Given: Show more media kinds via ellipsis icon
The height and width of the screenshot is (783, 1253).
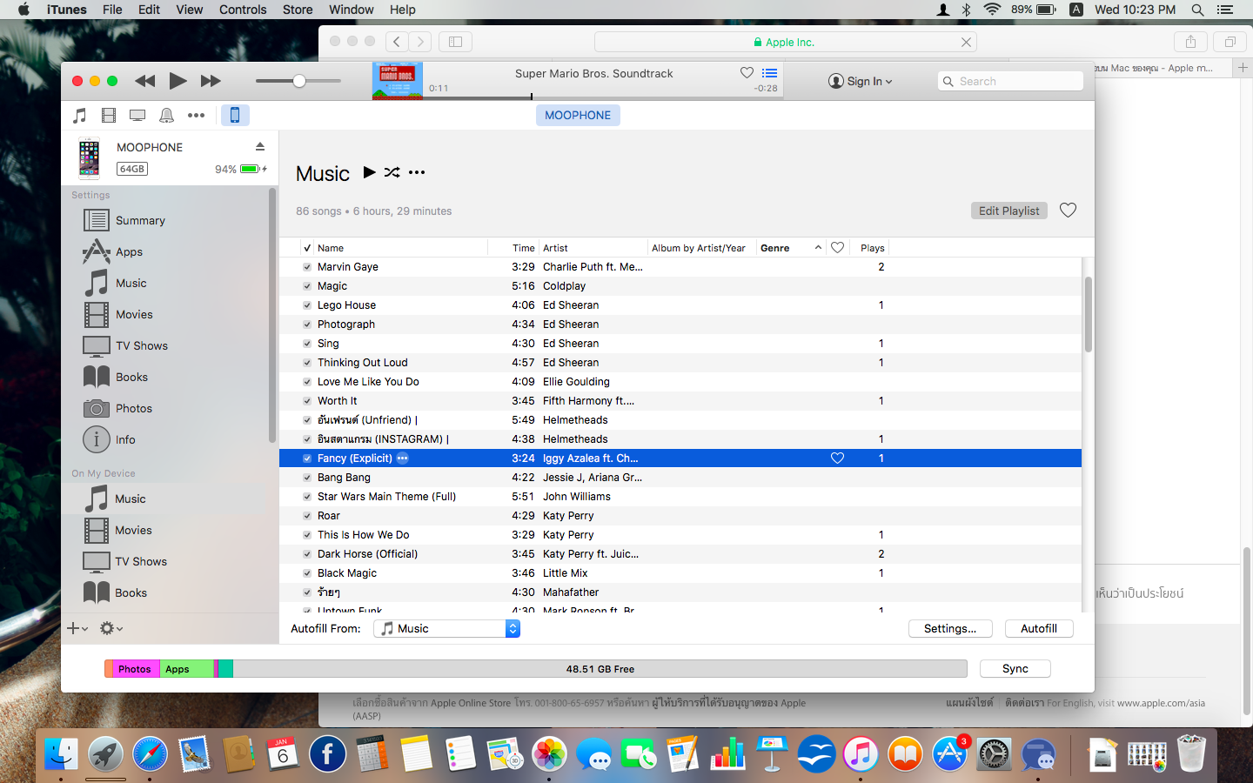Looking at the screenshot, I should 197,115.
